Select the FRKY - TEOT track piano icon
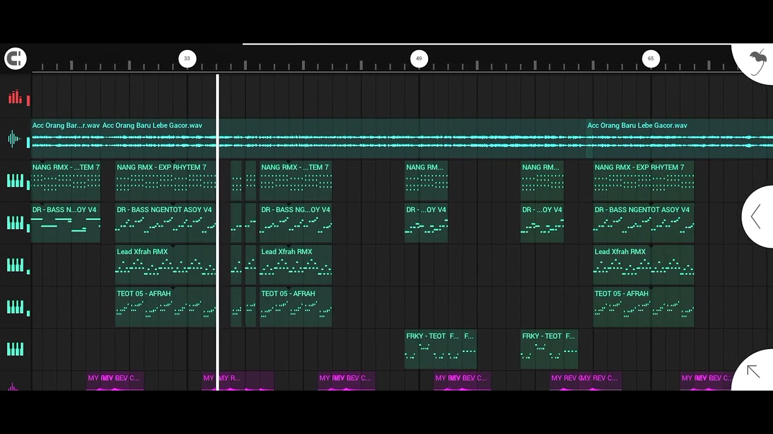 (15, 350)
